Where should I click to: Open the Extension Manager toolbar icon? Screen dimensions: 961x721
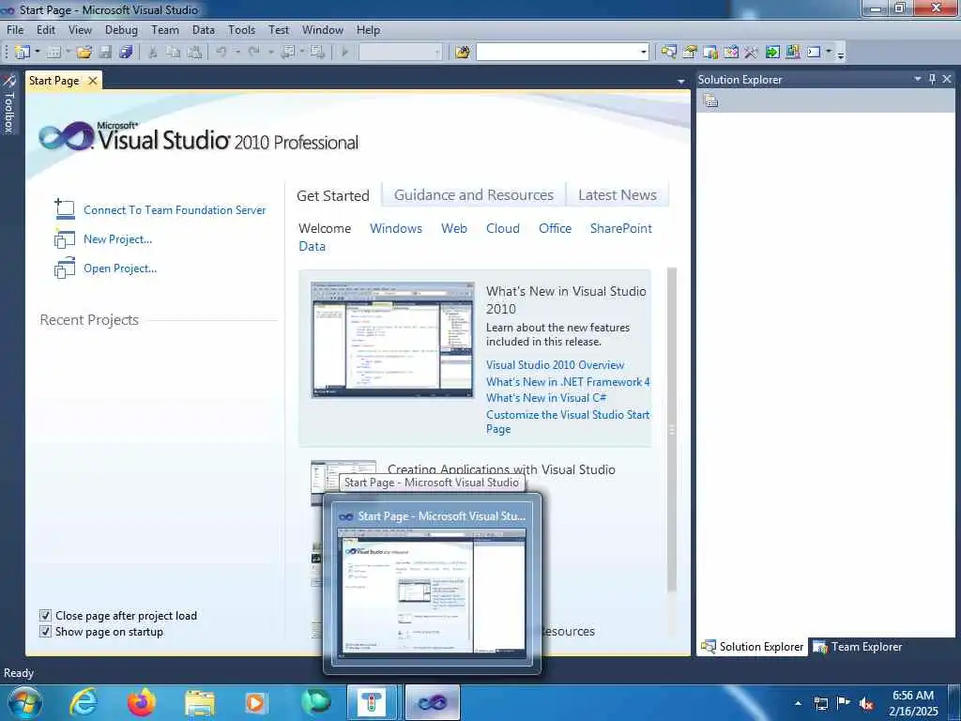792,53
